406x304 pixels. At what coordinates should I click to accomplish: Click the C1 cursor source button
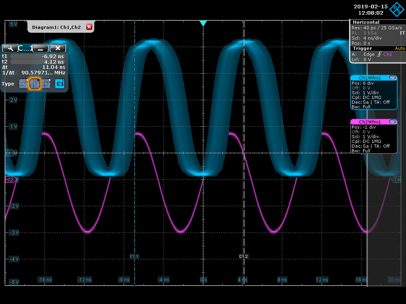pos(60,84)
